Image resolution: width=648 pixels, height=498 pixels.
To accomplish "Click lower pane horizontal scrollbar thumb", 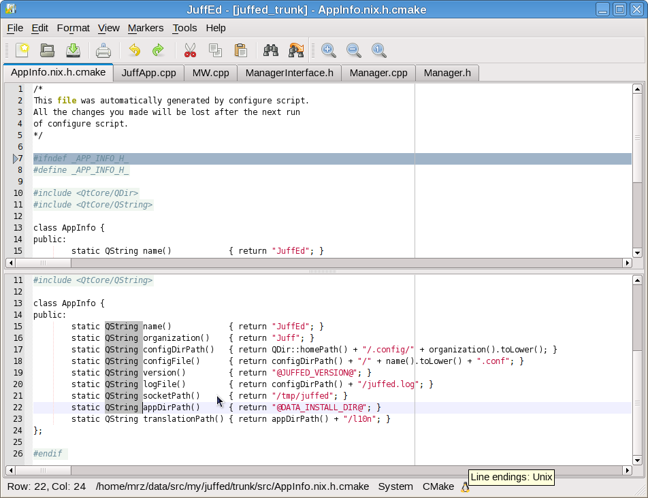I will pos(43,470).
